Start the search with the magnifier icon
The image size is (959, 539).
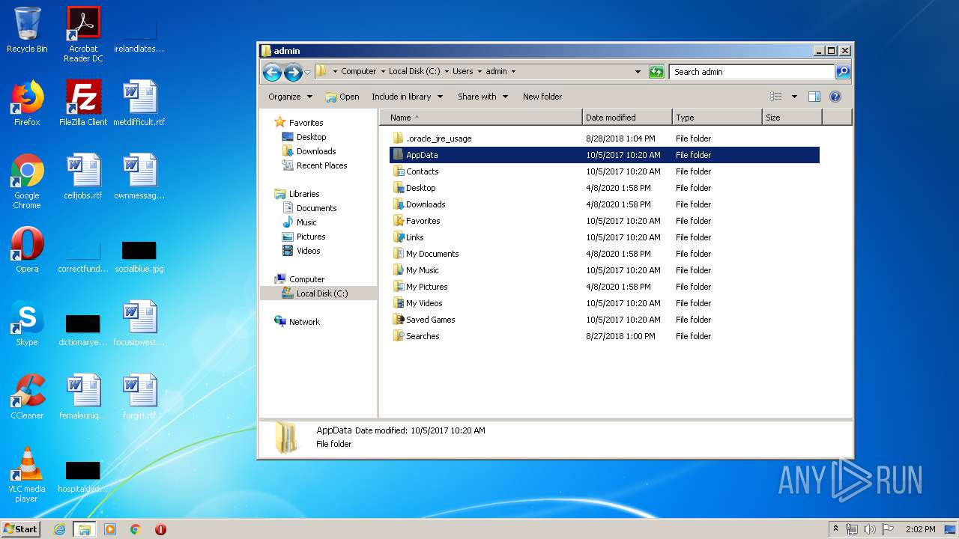(x=843, y=72)
